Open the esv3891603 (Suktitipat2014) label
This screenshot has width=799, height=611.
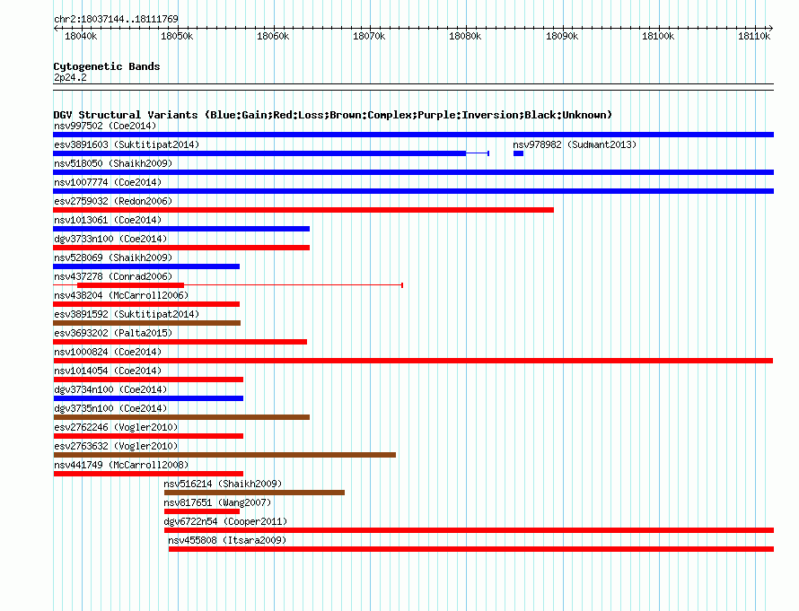tap(127, 144)
